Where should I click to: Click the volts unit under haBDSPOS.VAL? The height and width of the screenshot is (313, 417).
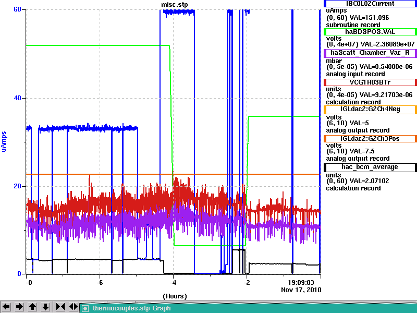(x=334, y=39)
